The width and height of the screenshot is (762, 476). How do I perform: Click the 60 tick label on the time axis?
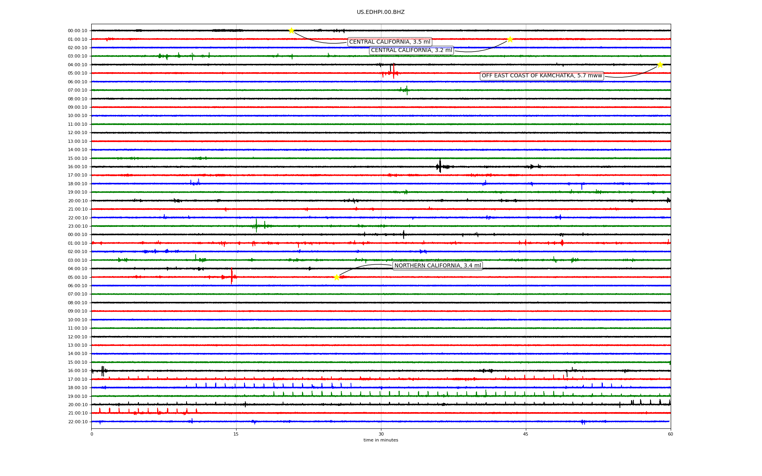tap(670, 434)
